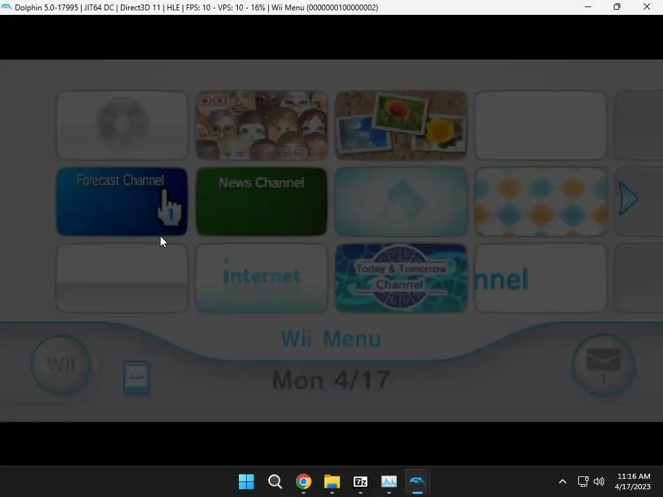Open the clock and date flyout
This screenshot has width=663, height=497.
pos(633,481)
